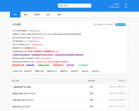Click 综艺 category in 火星情报局第三季 row
The width and height of the screenshot is (139, 111).
coord(92,87)
